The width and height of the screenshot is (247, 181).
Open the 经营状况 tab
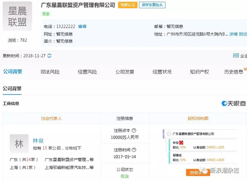click(162, 72)
